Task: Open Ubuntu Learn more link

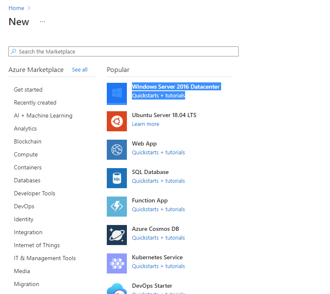Action: click(146, 124)
